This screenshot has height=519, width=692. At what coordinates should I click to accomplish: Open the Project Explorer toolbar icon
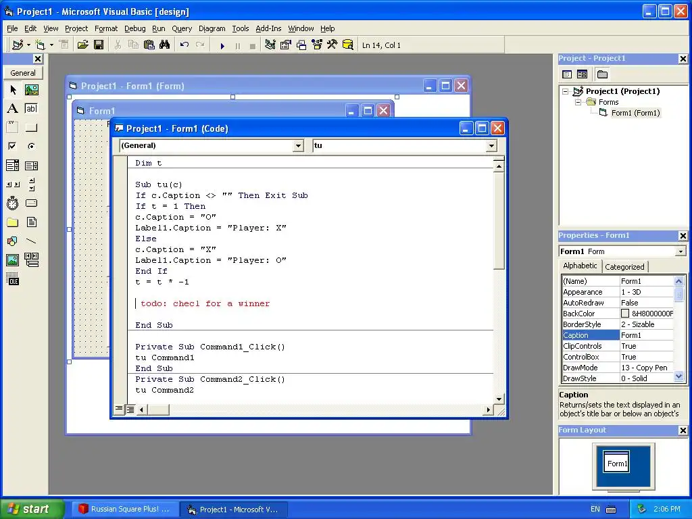tap(270, 45)
